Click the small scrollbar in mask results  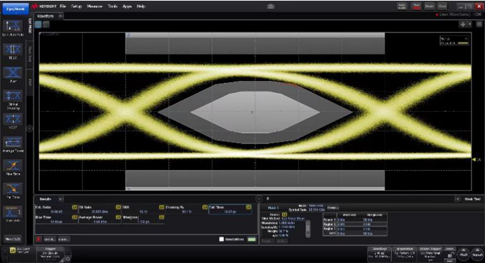click(x=308, y=229)
